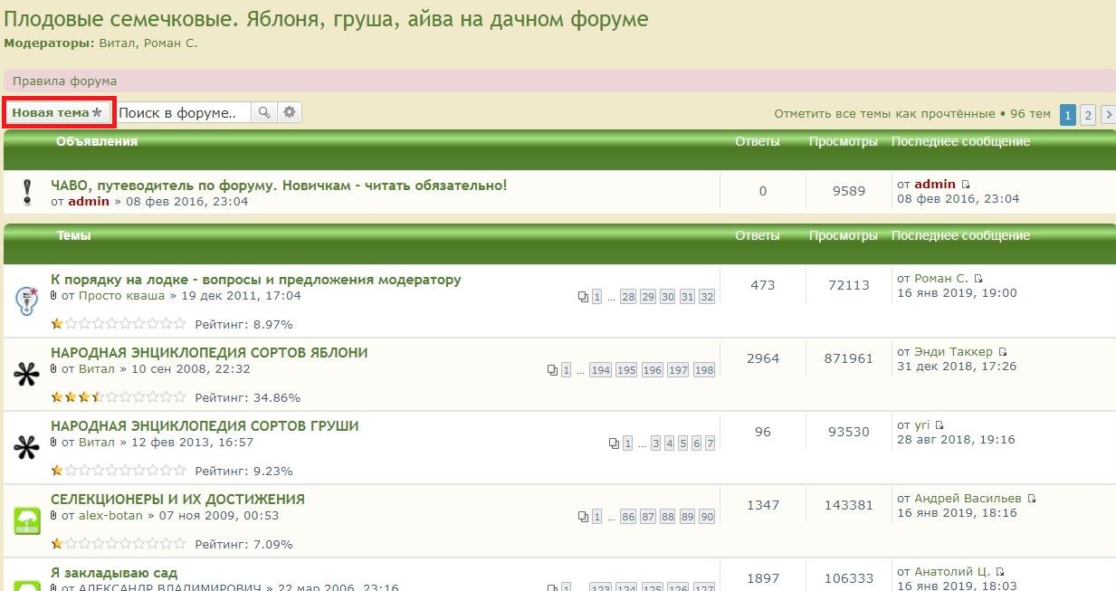1116x591 pixels.
Task: Go to last post icon by Энди Таккер
Action: [x=1003, y=352]
